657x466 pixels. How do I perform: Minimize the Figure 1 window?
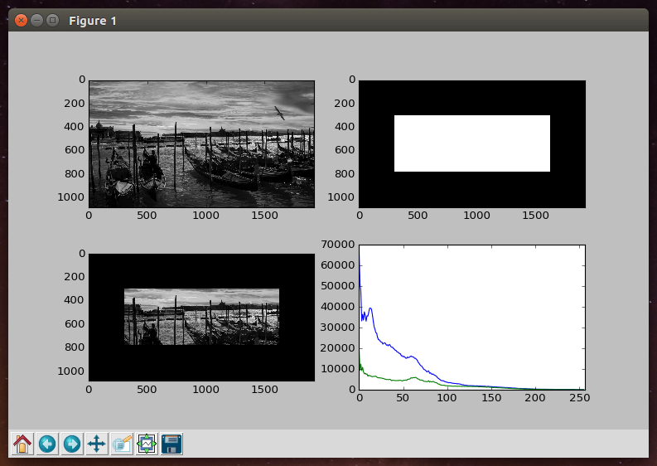pos(36,20)
